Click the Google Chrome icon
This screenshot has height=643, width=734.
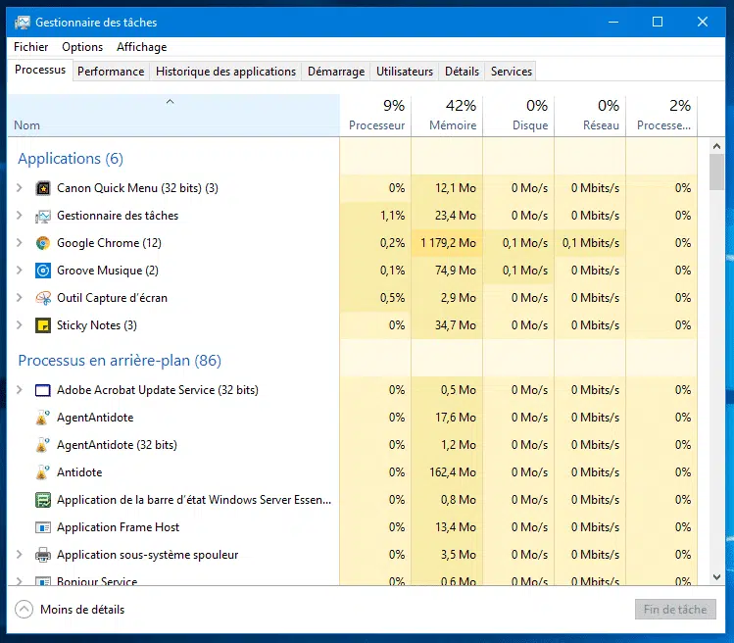[x=43, y=243]
